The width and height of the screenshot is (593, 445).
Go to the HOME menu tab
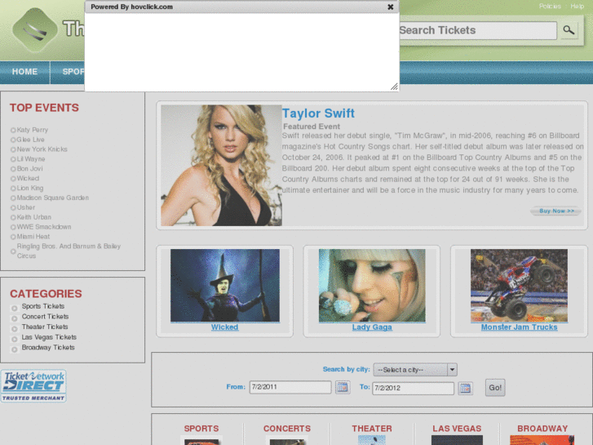24,72
